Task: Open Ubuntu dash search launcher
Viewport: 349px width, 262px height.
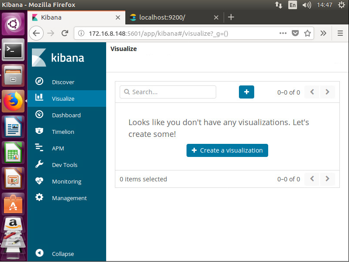Action: point(13,24)
